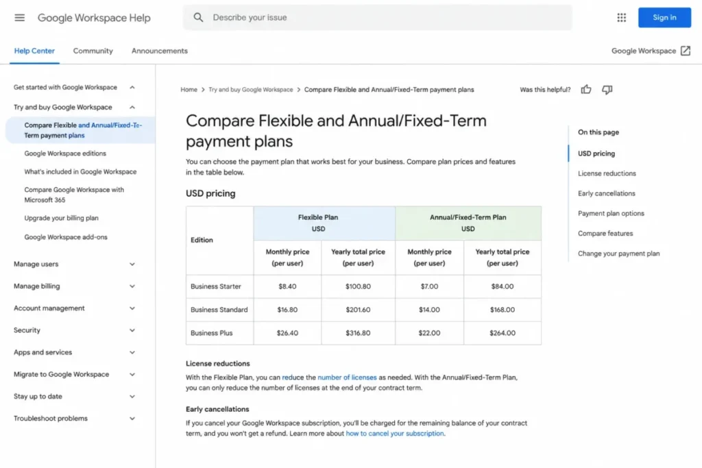Expand Migrate to Google Workspace section
Viewport: 702px width, 468px height.
pos(74,374)
